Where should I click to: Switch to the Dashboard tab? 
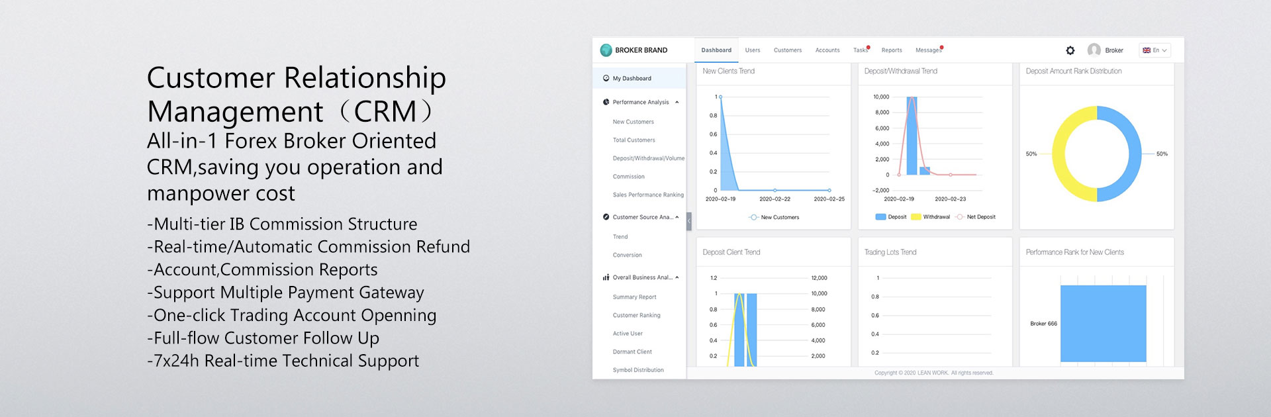coord(716,50)
